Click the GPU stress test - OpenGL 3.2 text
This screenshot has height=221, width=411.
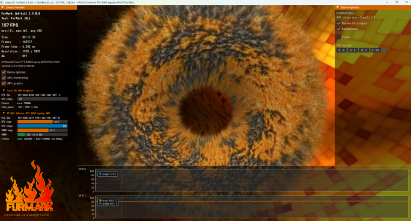pos(356,17)
